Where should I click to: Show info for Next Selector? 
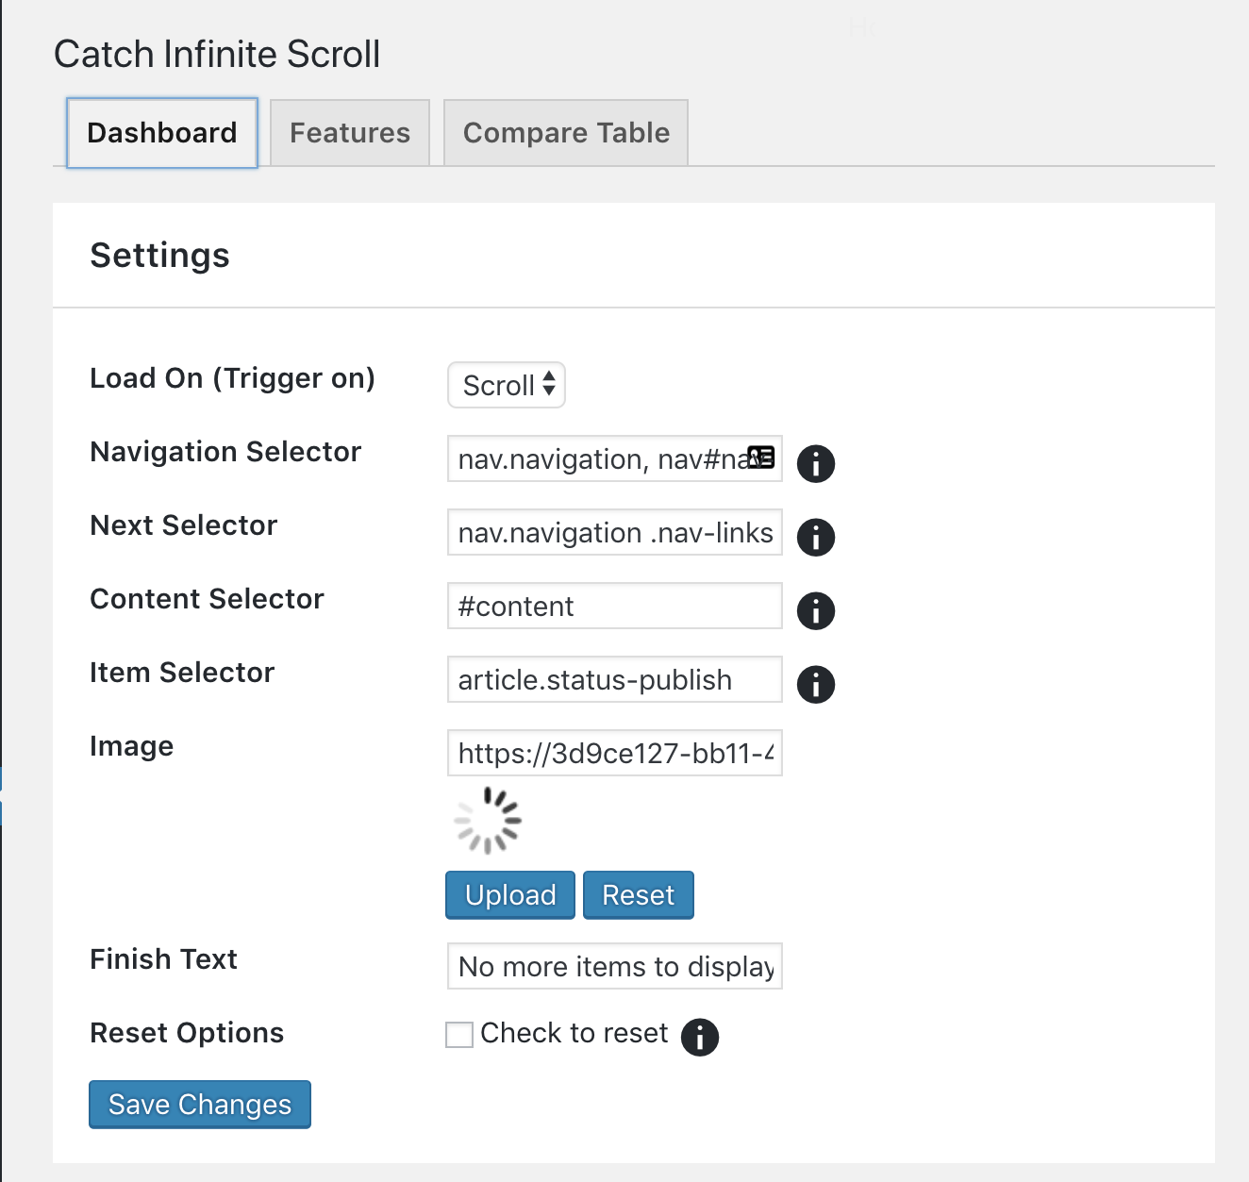coord(816,537)
